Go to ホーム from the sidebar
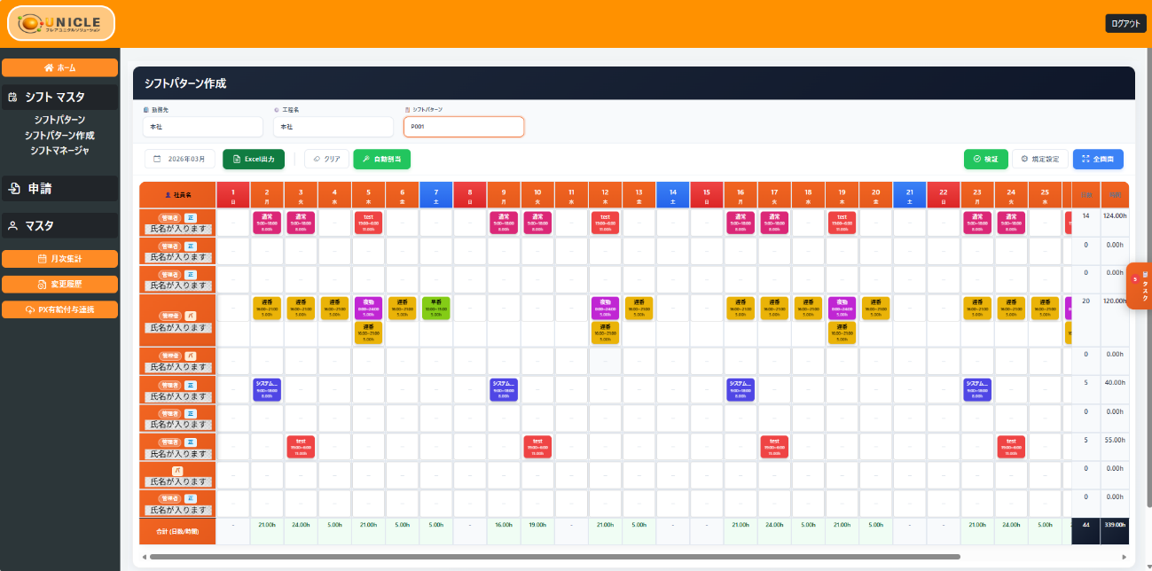1152x571 pixels. click(59, 68)
